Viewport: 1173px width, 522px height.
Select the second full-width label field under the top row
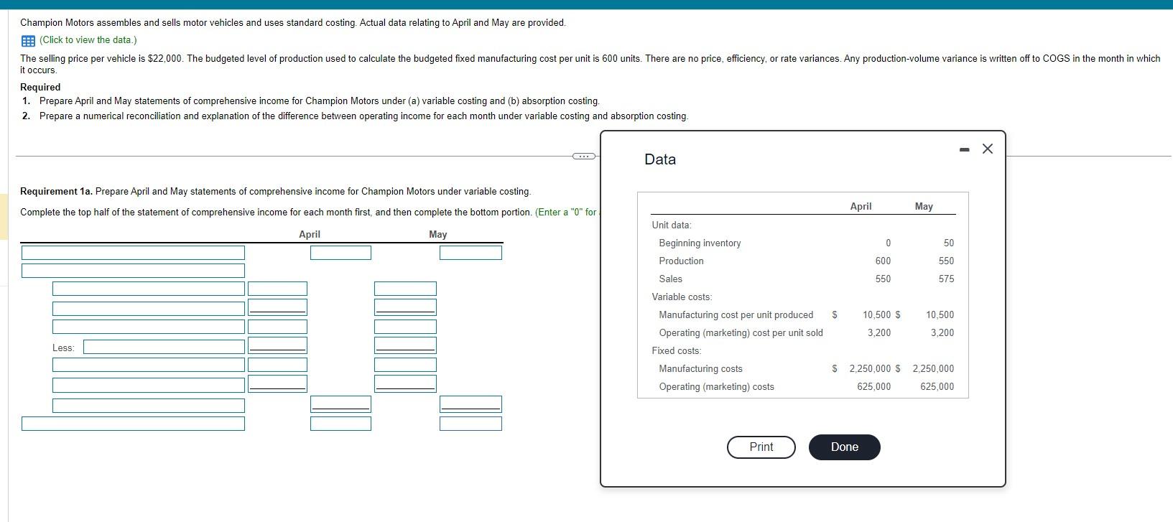tap(133, 271)
